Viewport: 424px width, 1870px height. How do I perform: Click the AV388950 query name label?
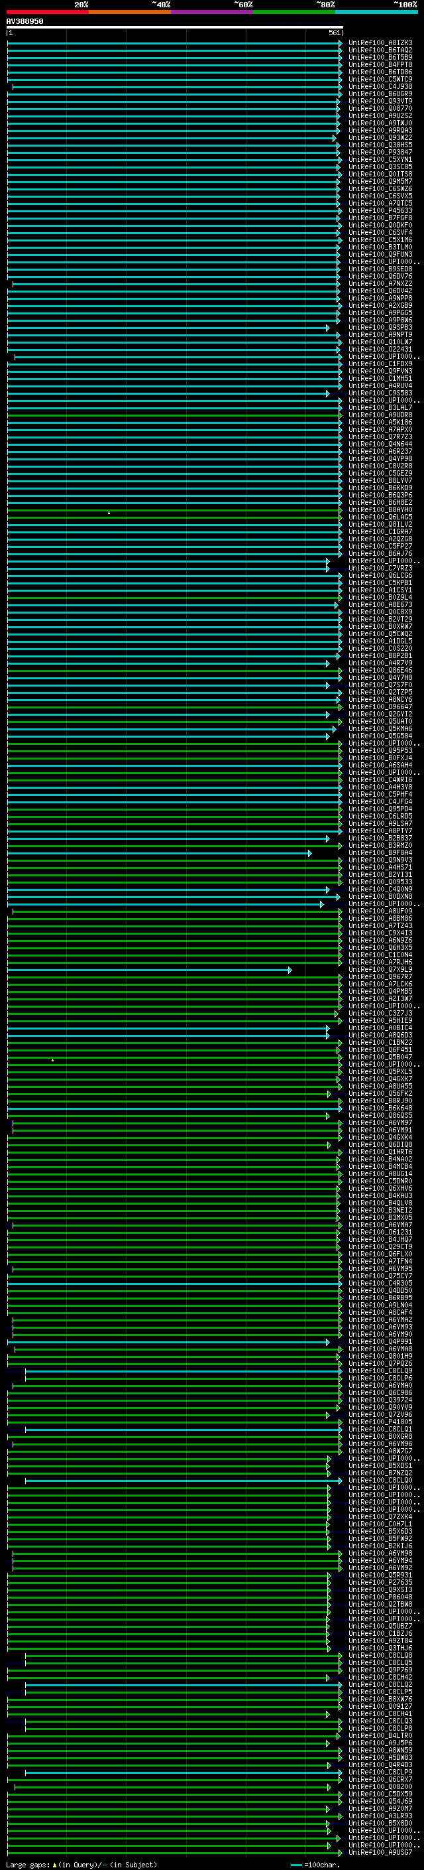(x=25, y=21)
